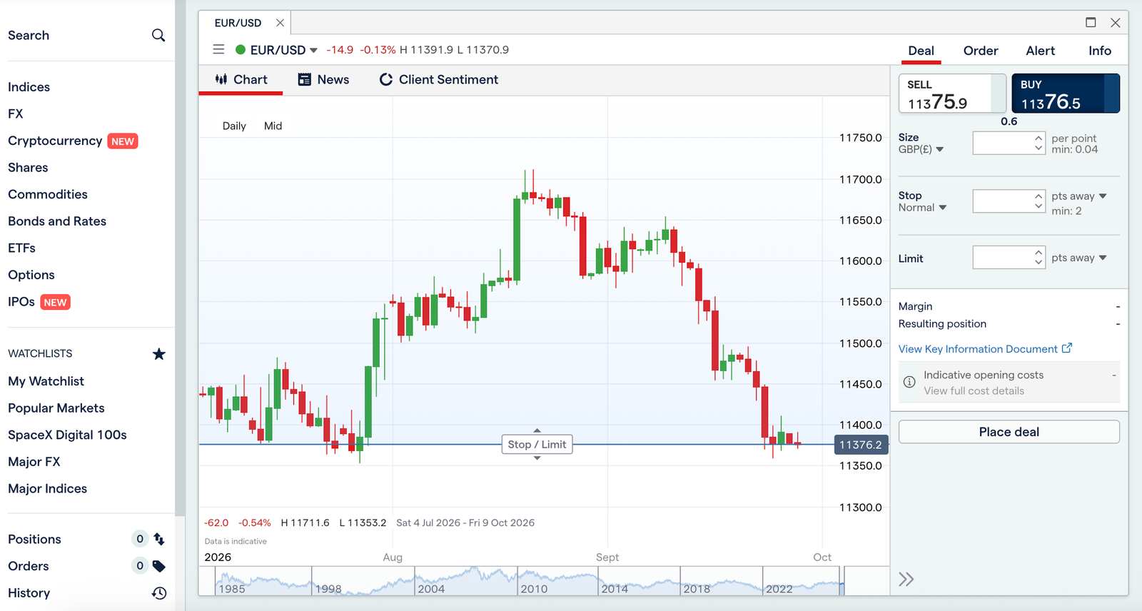
Task: Open the Info tab
Action: (1100, 51)
